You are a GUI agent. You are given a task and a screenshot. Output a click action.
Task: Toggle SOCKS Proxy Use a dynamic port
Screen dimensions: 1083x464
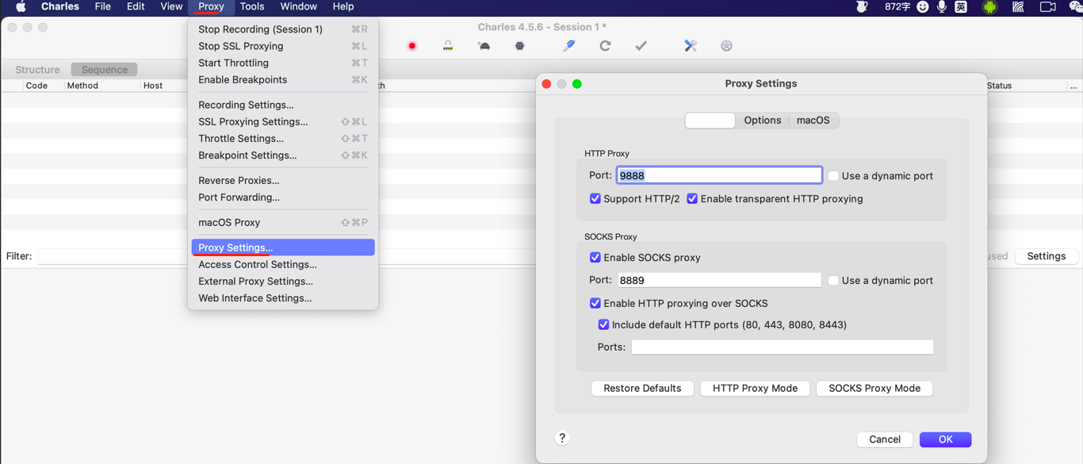coord(833,281)
